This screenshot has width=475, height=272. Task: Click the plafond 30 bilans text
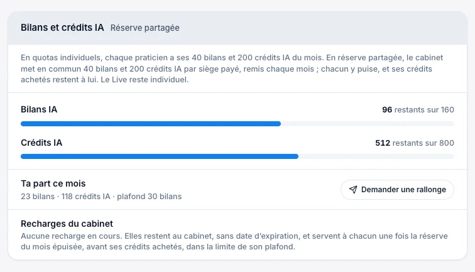150,197
